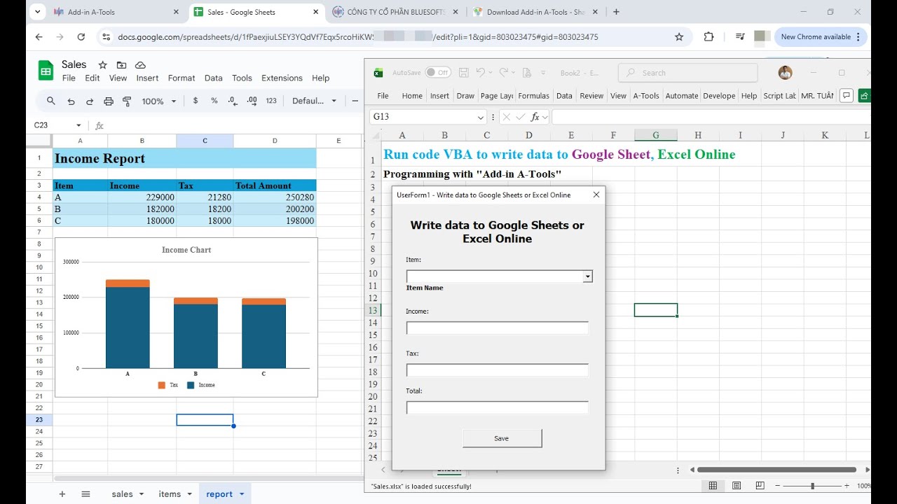897x504 pixels.
Task: Click the Save button on UserForm1
Action: pyautogui.click(x=502, y=438)
